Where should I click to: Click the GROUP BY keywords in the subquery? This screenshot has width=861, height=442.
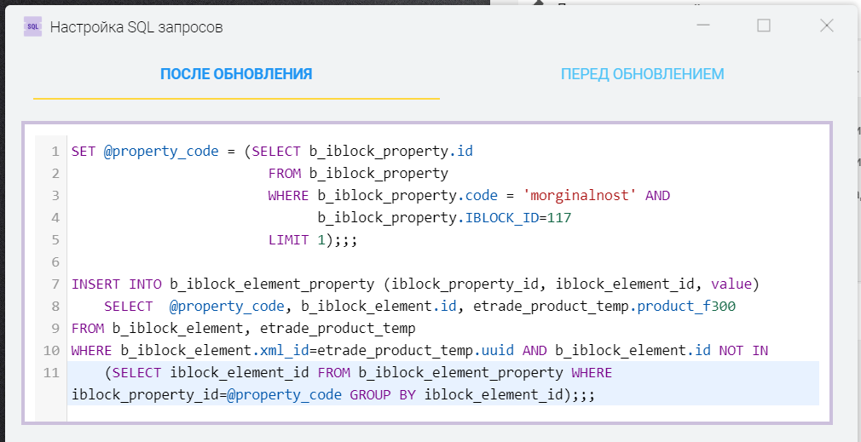click(x=383, y=395)
